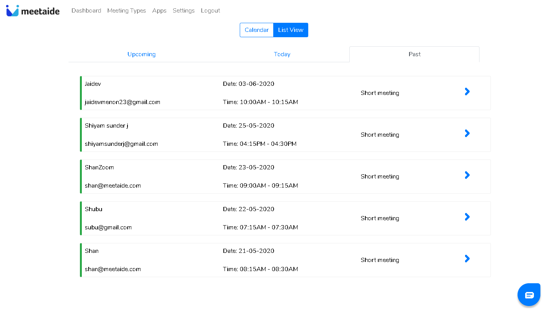Select the List View button

(x=291, y=30)
